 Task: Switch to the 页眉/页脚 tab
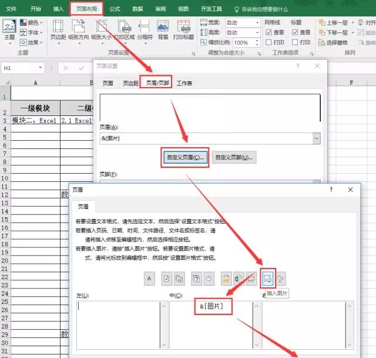(x=157, y=83)
